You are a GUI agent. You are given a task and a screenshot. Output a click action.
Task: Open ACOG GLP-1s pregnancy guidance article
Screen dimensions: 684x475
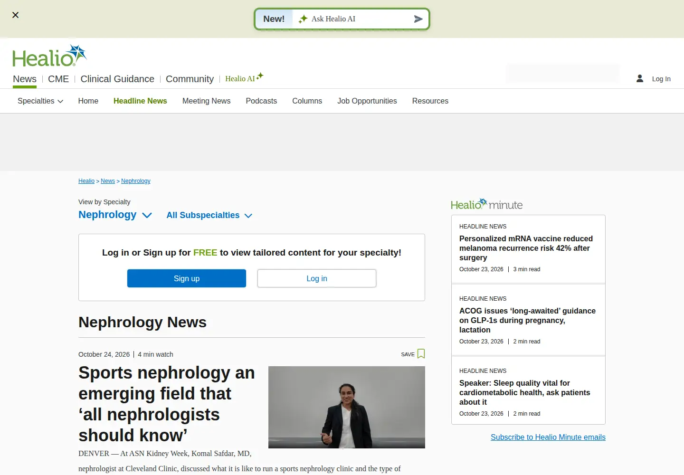tap(527, 320)
